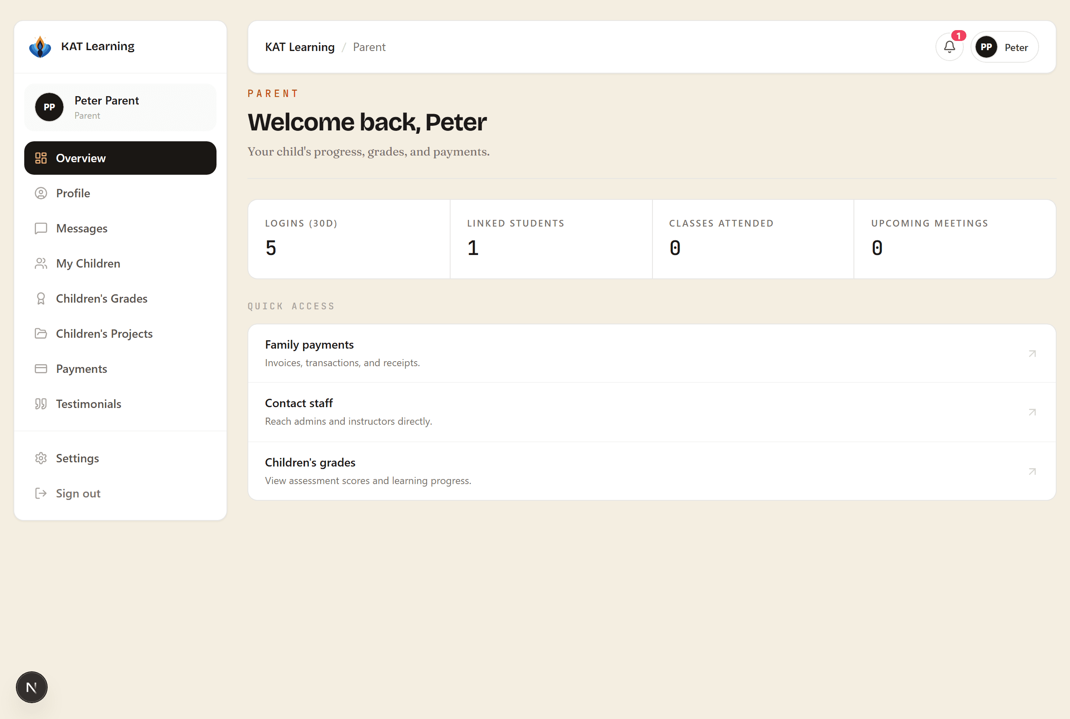The height and width of the screenshot is (719, 1070).
Task: Click the Logins (30D) stat card
Action: point(349,239)
